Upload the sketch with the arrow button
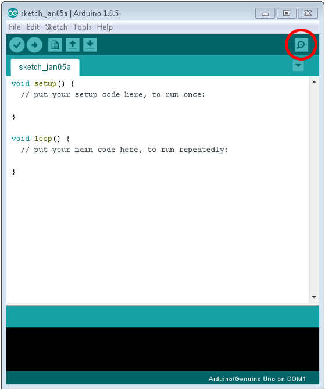The height and width of the screenshot is (390, 325). pyautogui.click(x=34, y=45)
